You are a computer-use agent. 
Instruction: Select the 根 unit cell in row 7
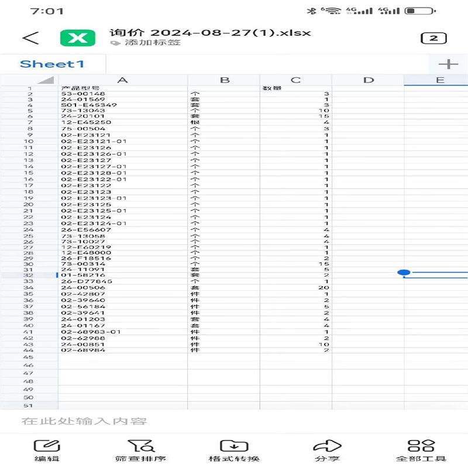(x=224, y=122)
